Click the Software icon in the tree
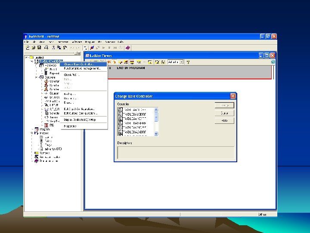310x233 pixels. pyautogui.click(x=41, y=77)
